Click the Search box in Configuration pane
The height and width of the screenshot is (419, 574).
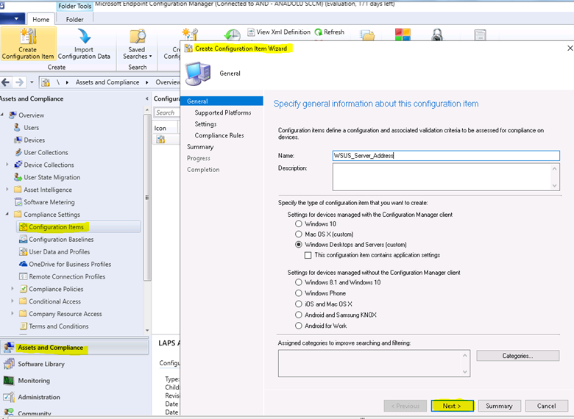coord(167,112)
